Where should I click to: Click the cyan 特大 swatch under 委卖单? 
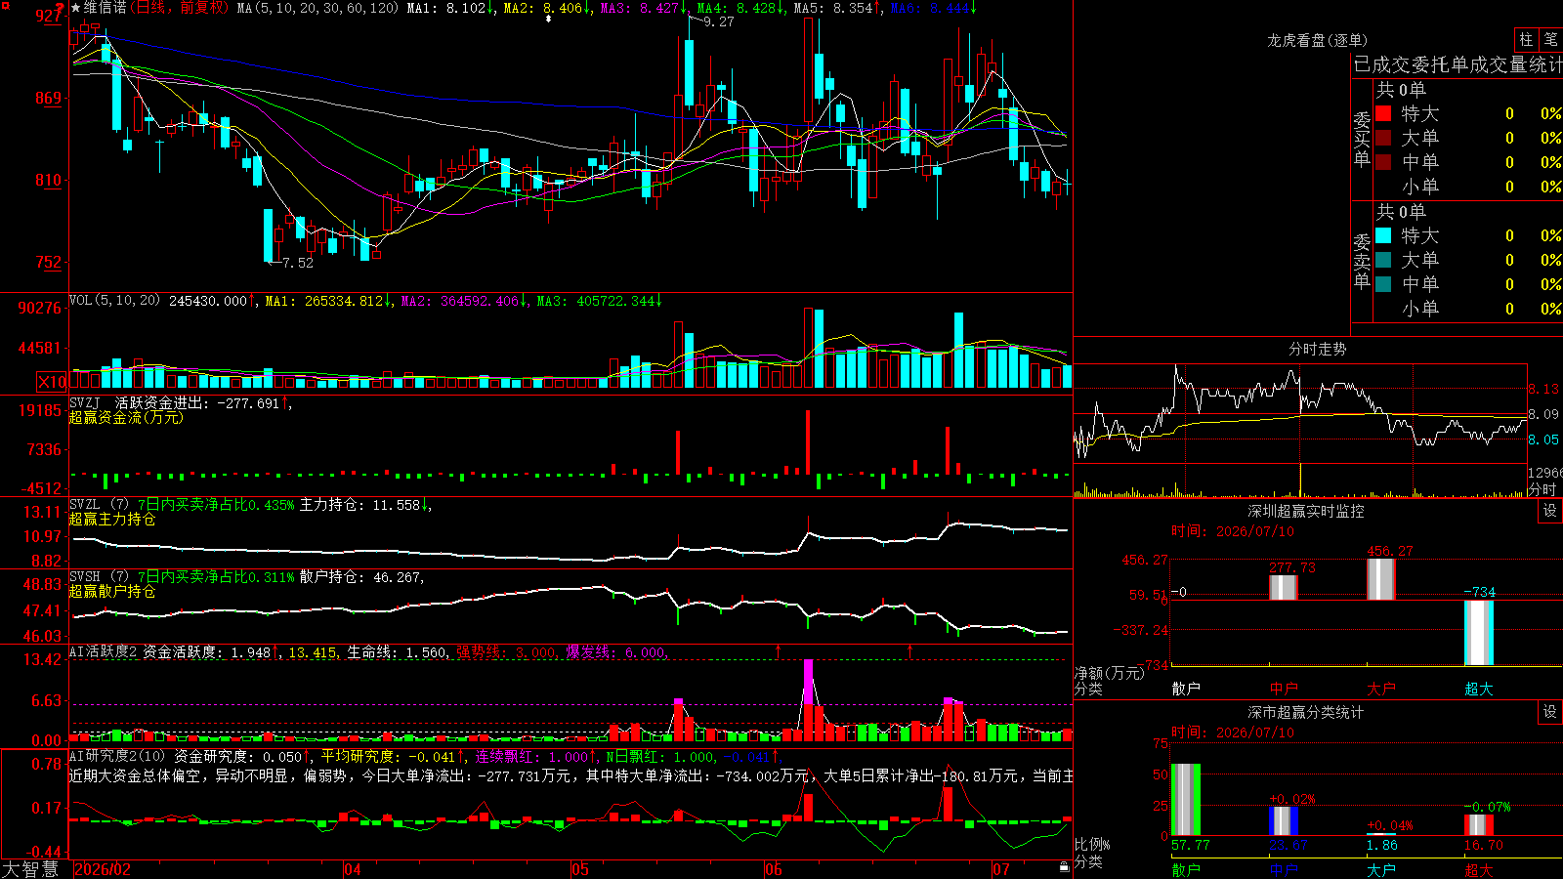[1383, 235]
